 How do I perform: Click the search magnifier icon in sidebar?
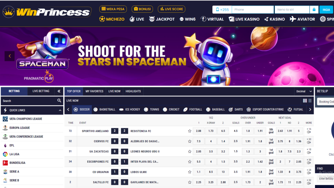pos(59,101)
